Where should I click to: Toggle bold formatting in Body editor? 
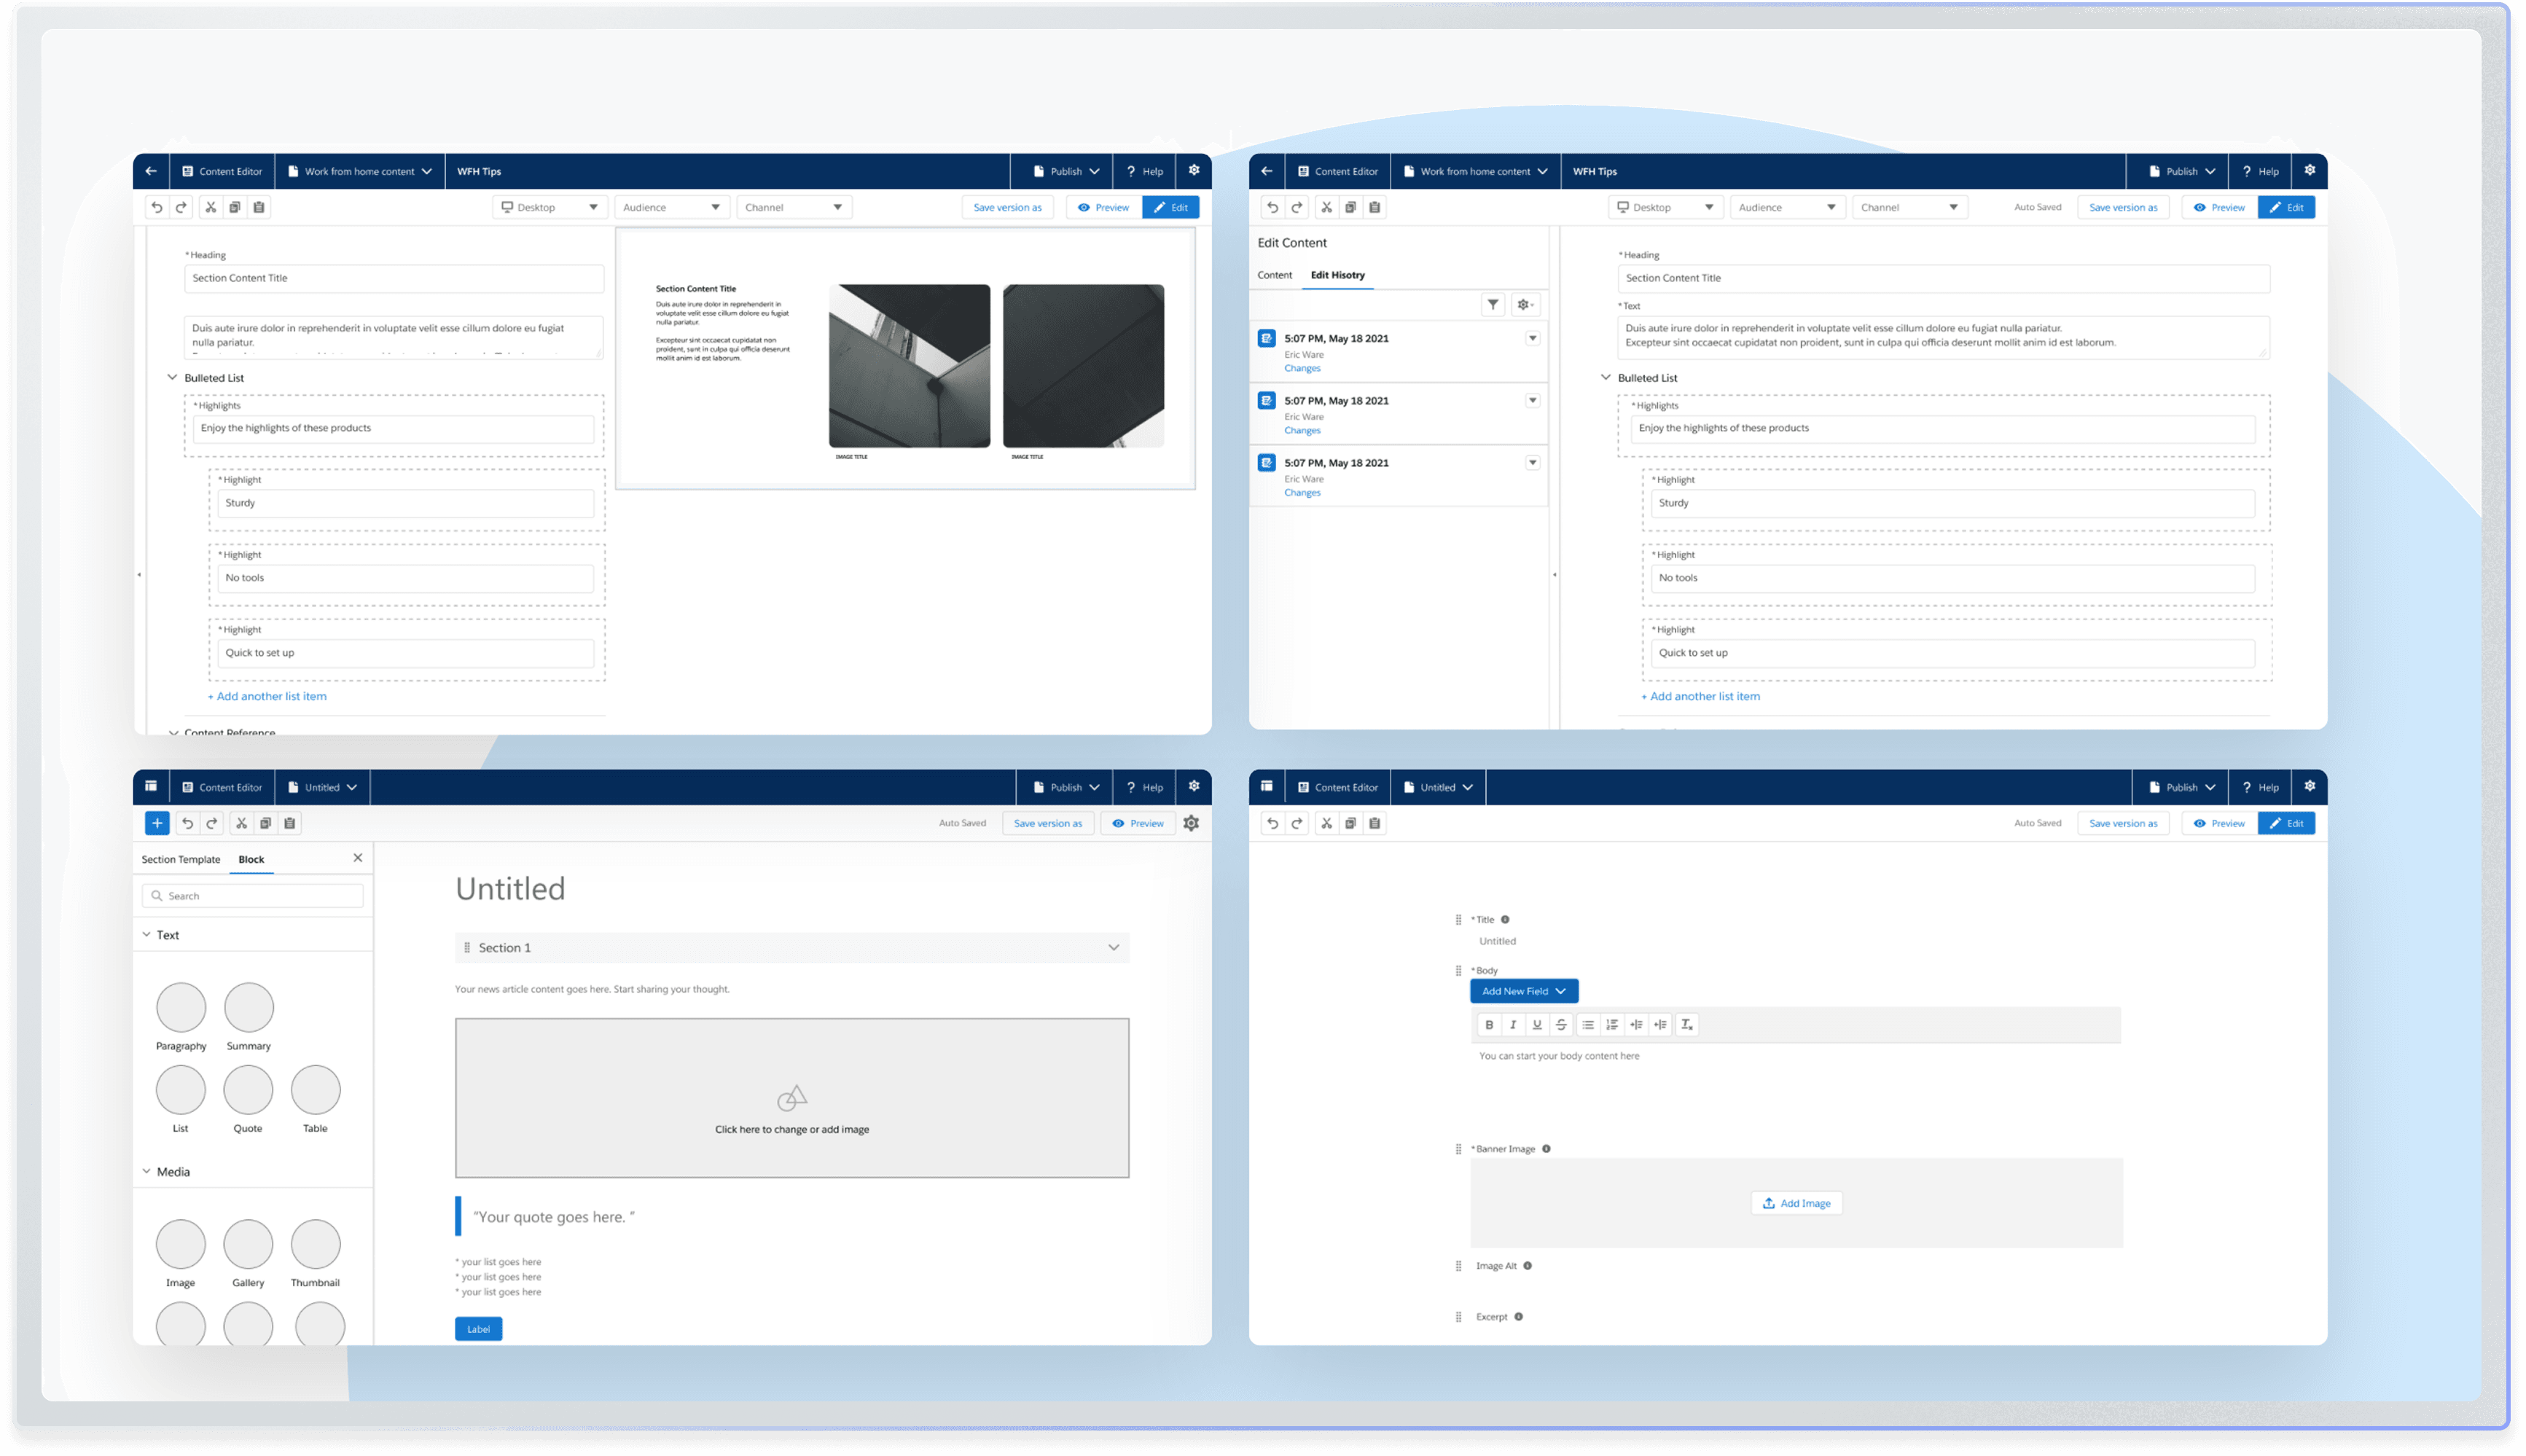point(1489,1024)
